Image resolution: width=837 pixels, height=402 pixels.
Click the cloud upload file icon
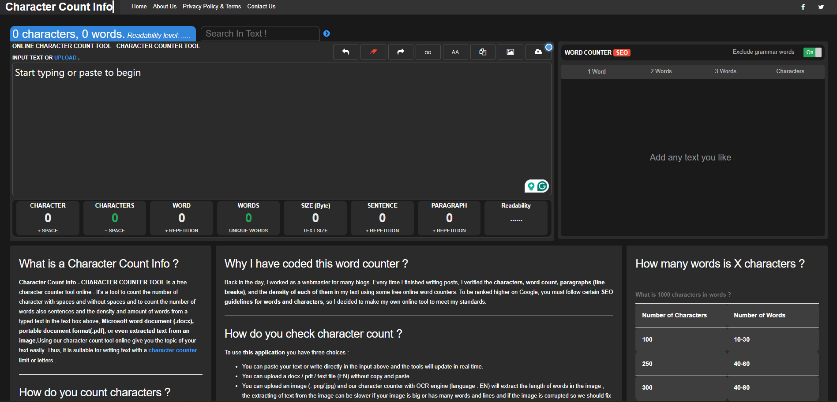point(538,52)
